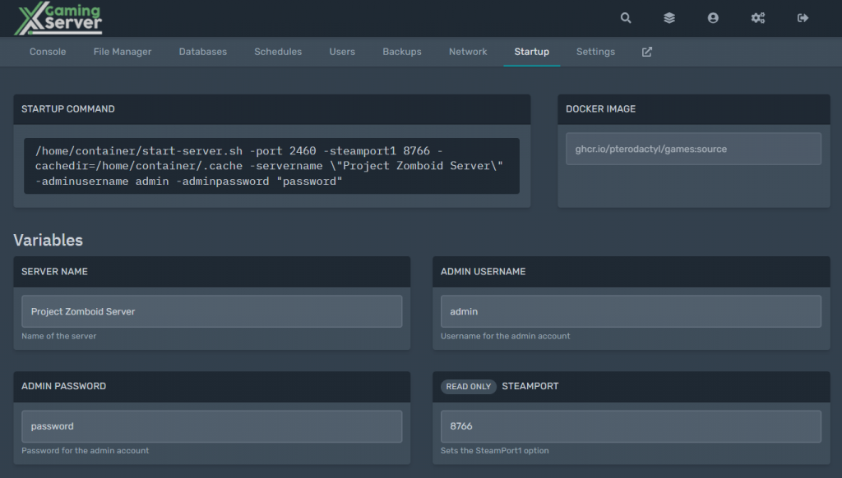
Task: Focus the Admin Username input field
Action: [631, 311]
